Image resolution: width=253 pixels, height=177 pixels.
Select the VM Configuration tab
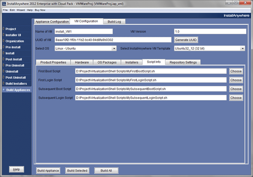86,21
